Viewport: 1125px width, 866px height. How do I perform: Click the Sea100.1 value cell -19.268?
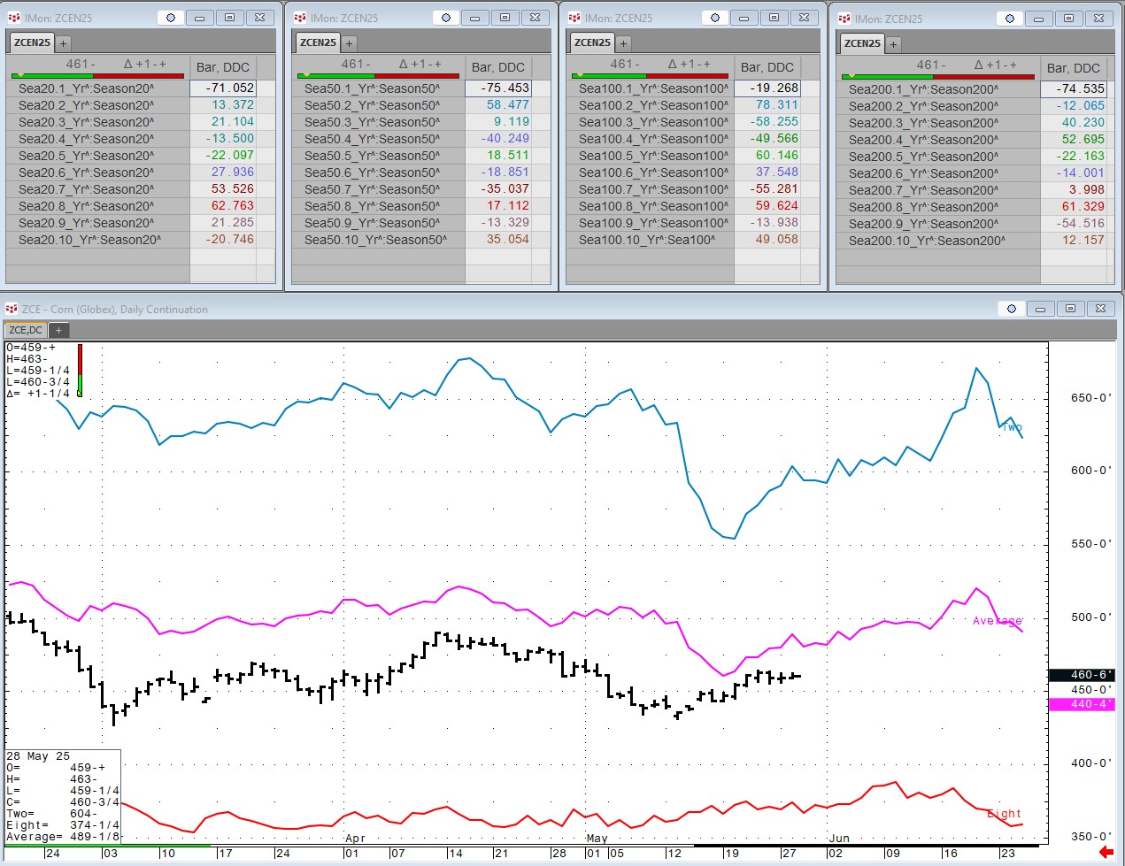tap(767, 88)
